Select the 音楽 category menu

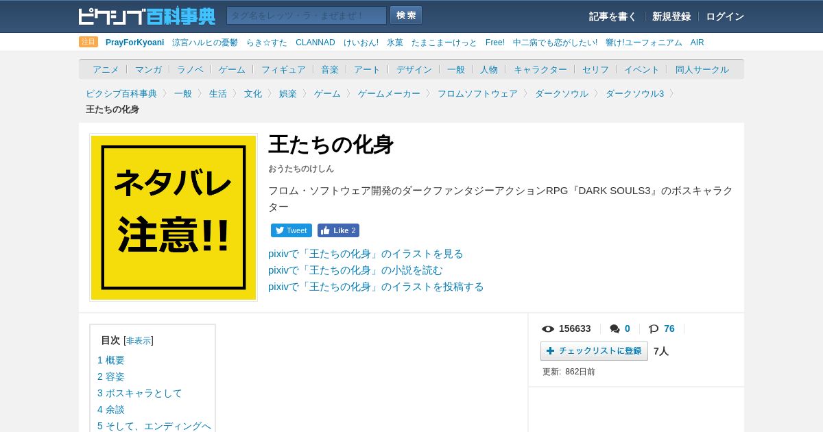click(x=330, y=69)
